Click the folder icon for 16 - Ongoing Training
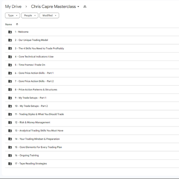The image size is (179, 179). tap(10, 155)
